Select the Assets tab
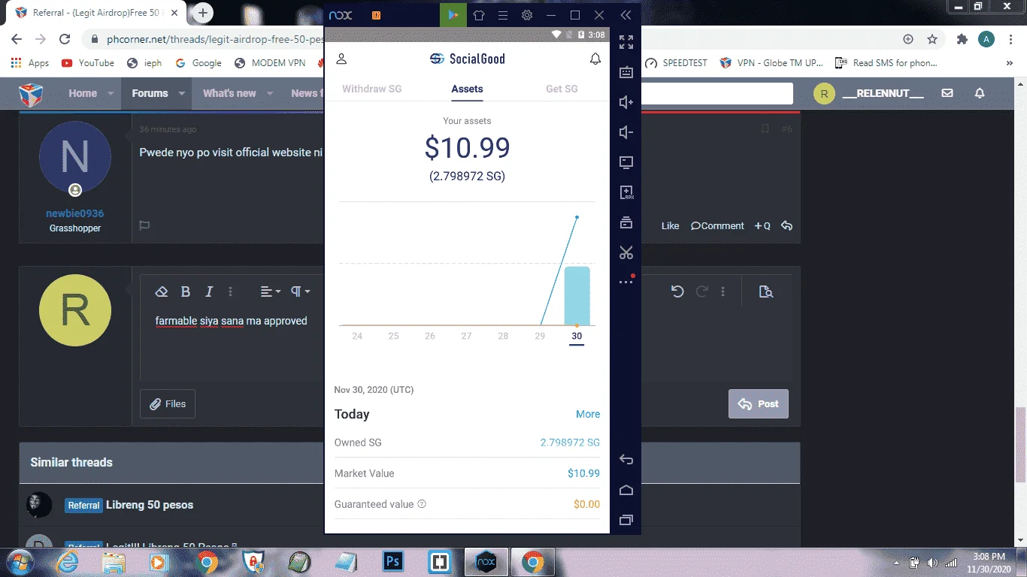 coord(467,89)
